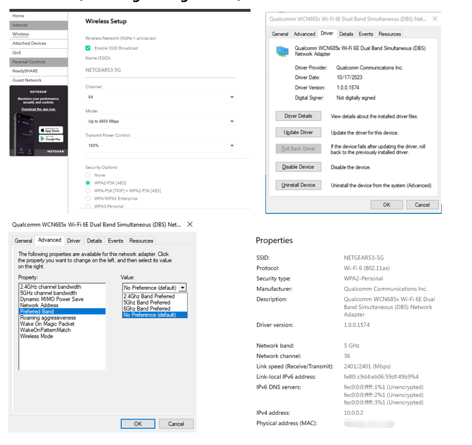Choose No Preference (default) in list
472x445 pixels.
tap(155, 315)
